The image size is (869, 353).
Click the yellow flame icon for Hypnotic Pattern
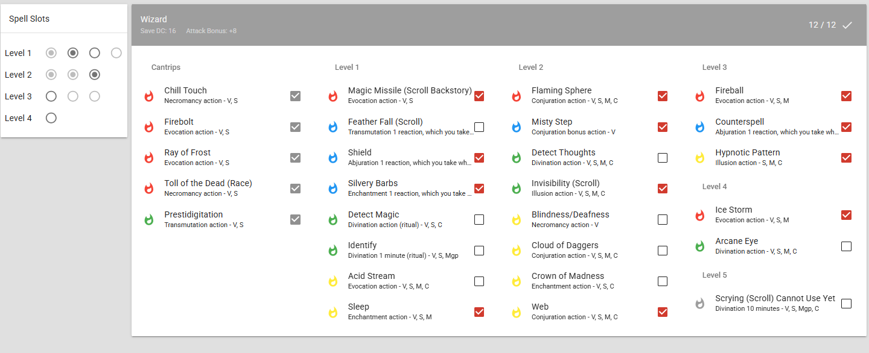pyautogui.click(x=700, y=158)
